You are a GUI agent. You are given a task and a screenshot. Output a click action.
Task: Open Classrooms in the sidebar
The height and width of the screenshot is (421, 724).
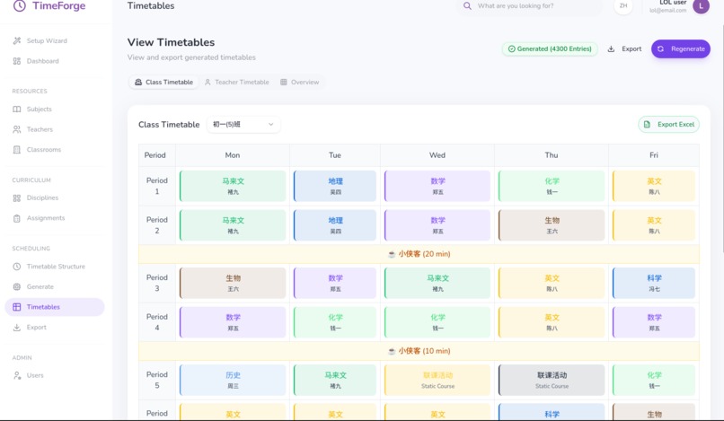point(55,150)
